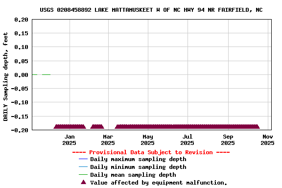Click the 0.15 y-axis value
This screenshot has height=188, width=282.
click(x=21, y=33)
